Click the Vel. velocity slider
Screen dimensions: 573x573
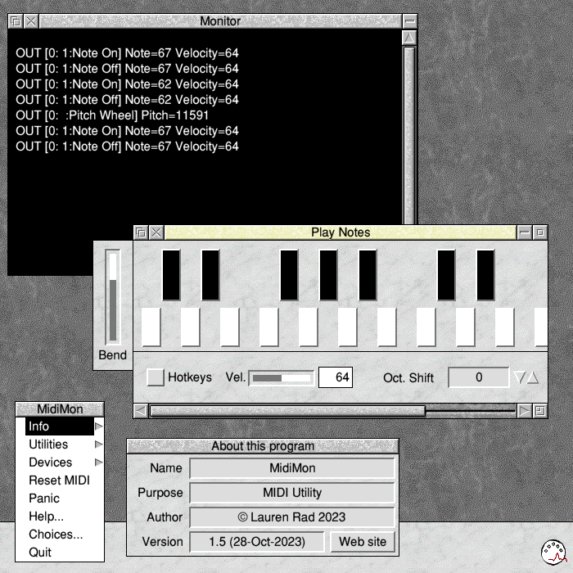point(281,378)
